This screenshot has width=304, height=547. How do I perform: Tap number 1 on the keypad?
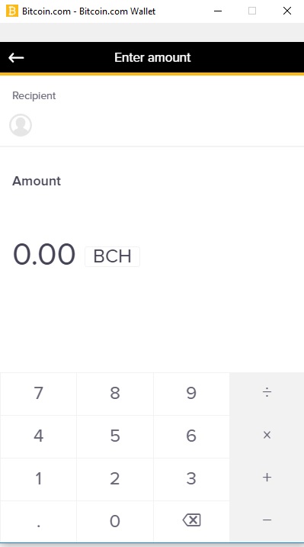(38, 478)
